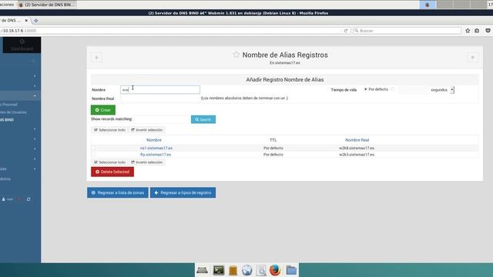Click the refresh modules icon at the sidebar bottom

[29, 199]
